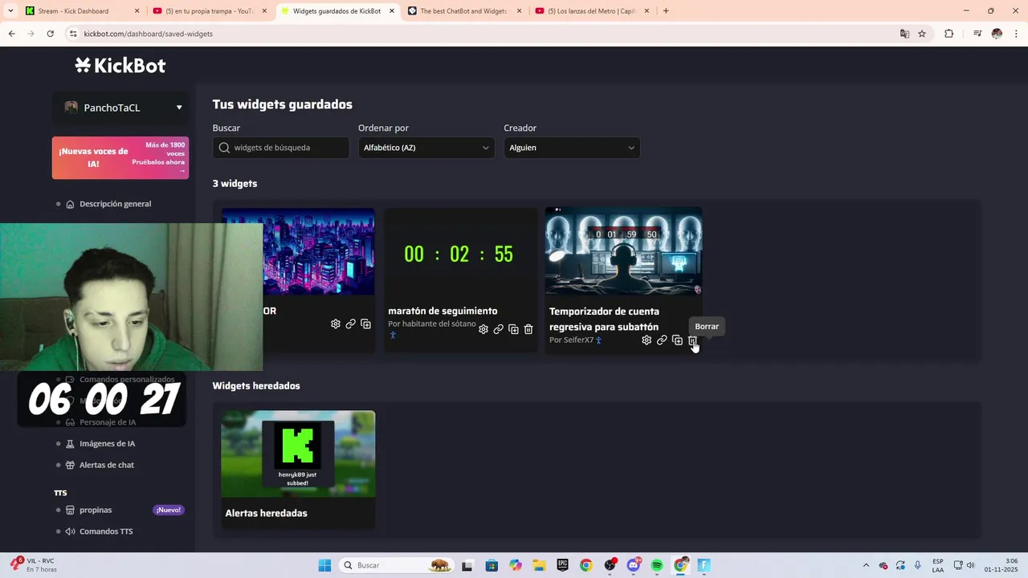Copy link of maratón de seguimiento widget
Image resolution: width=1028 pixels, height=578 pixels.
point(498,329)
